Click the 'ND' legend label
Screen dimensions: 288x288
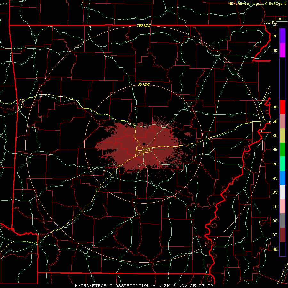(x=275, y=249)
